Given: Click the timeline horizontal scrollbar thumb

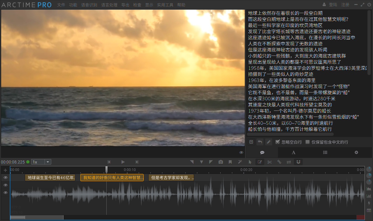Looking at the screenshot, I should [x=37, y=217].
